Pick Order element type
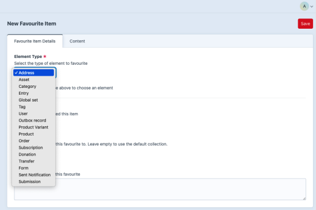Viewport: 316px width, 210px height. (34, 141)
